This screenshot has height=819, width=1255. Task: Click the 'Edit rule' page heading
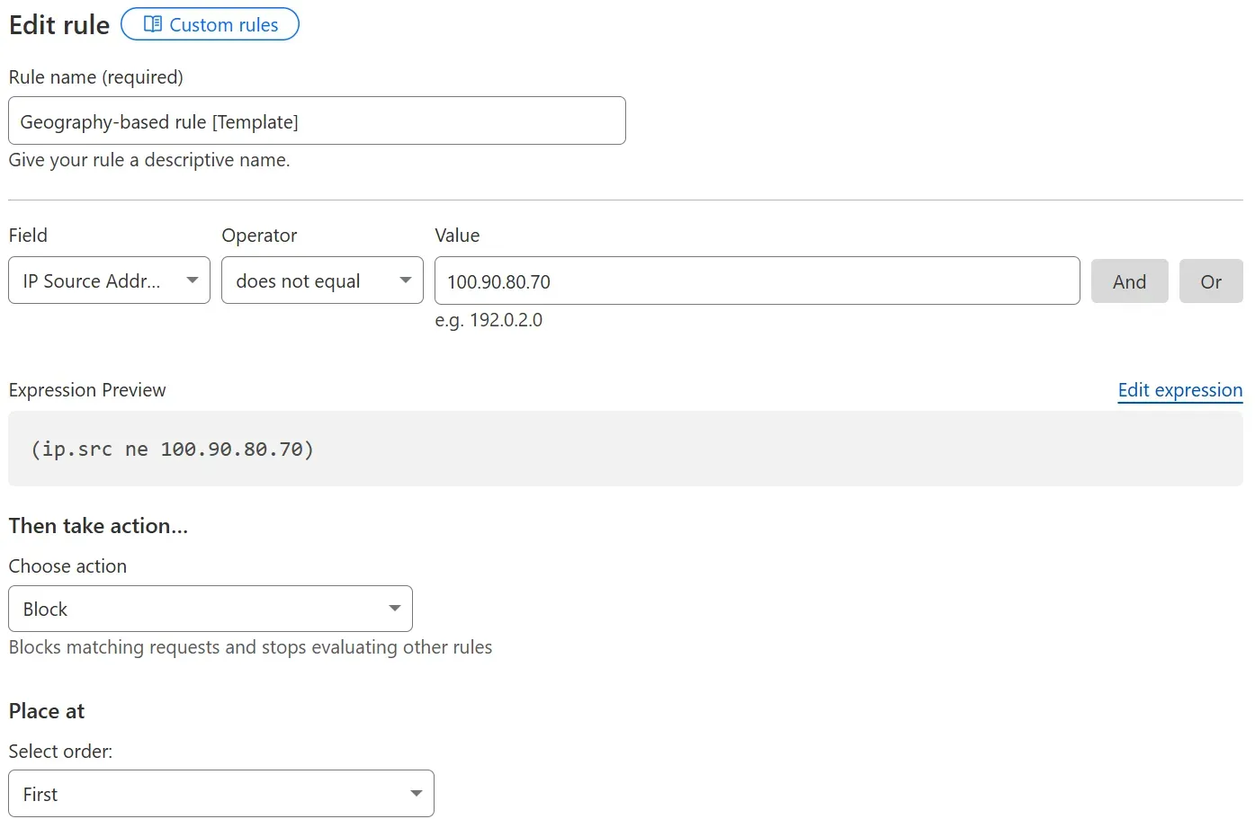(59, 25)
